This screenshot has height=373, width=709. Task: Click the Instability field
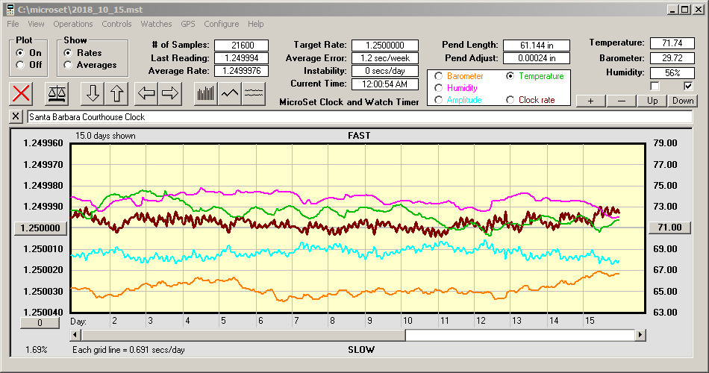tap(385, 71)
